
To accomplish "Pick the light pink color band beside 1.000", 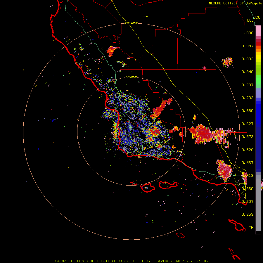I will coord(258,31).
